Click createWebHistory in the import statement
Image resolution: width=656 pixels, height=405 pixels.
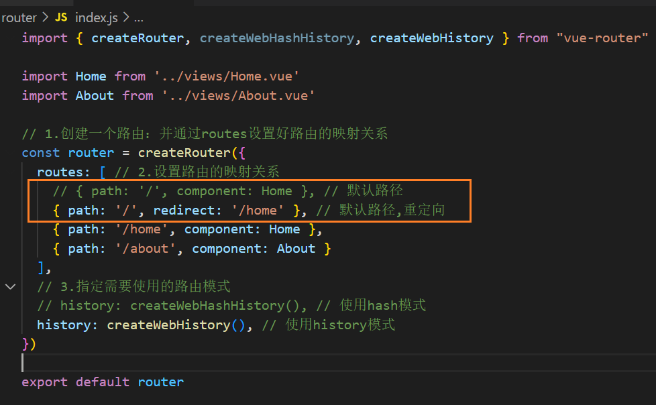pyautogui.click(x=432, y=38)
